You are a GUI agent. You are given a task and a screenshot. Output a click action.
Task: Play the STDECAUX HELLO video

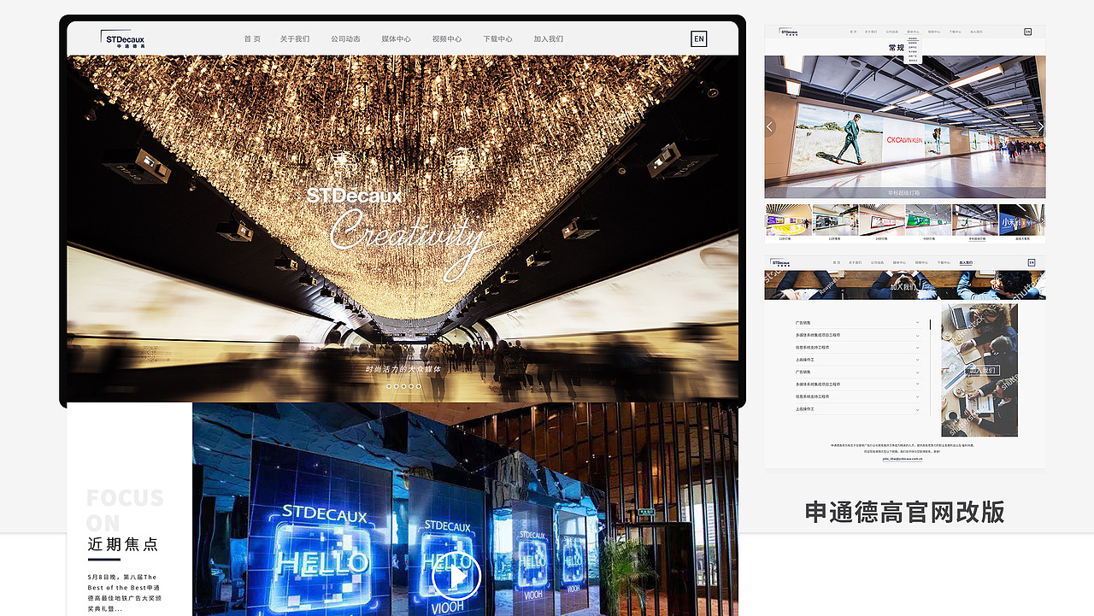coord(456,578)
